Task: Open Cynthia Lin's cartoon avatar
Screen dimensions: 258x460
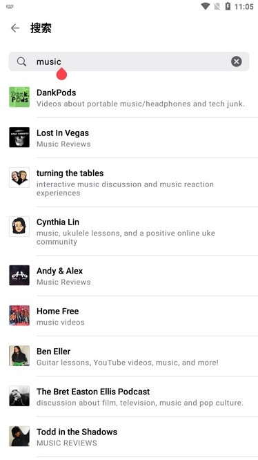Action: [19, 227]
